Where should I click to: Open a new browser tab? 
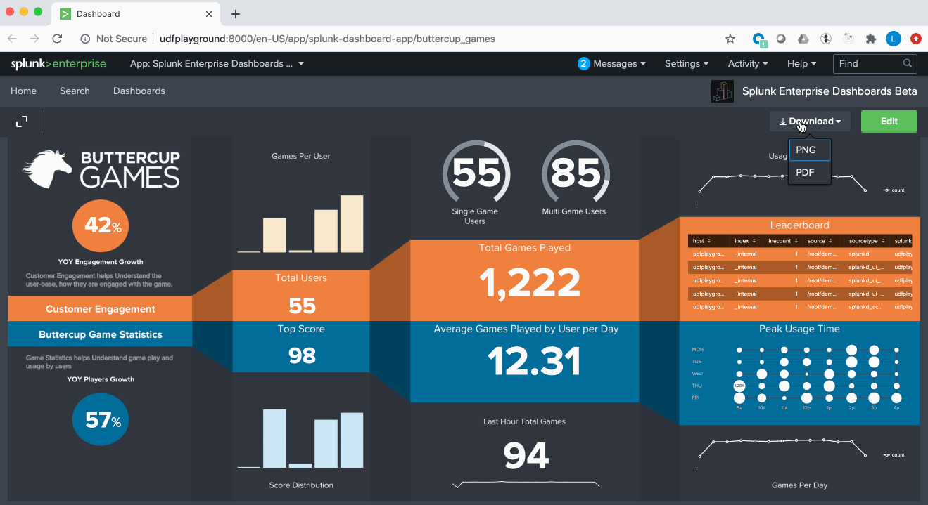(236, 14)
